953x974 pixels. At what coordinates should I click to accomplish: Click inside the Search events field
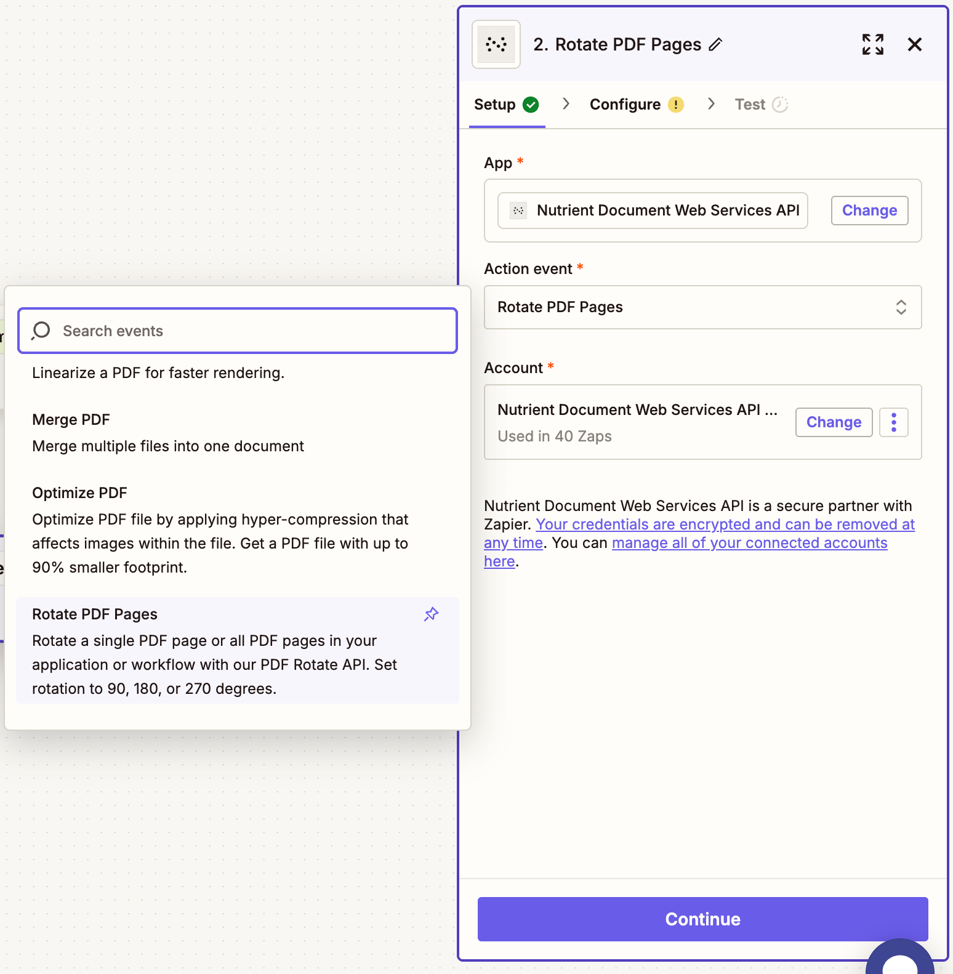tap(237, 331)
